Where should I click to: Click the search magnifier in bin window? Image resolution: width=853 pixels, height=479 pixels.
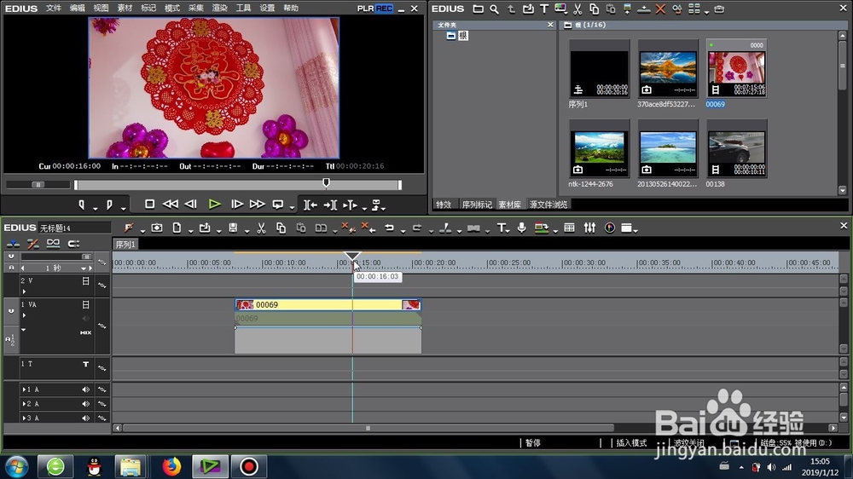(x=494, y=9)
